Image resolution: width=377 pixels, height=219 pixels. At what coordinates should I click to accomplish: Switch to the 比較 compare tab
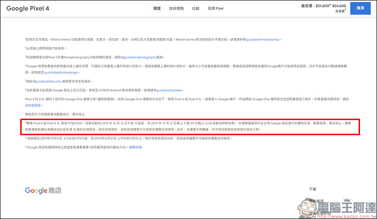pos(196,8)
